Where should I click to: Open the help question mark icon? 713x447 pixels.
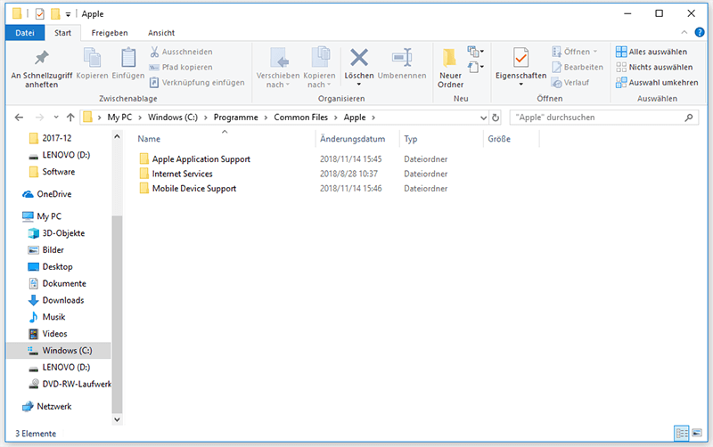(x=700, y=32)
